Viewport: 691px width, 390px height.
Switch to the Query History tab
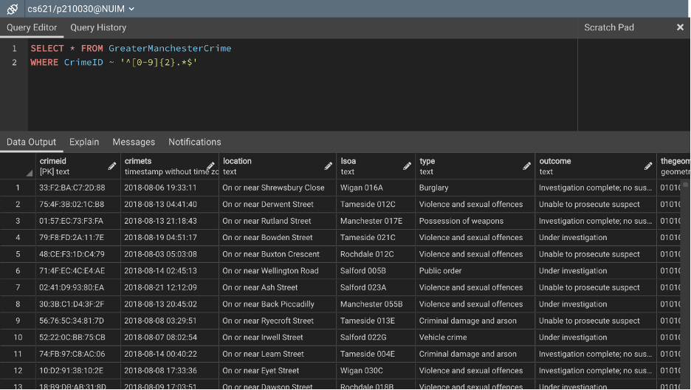click(x=98, y=27)
